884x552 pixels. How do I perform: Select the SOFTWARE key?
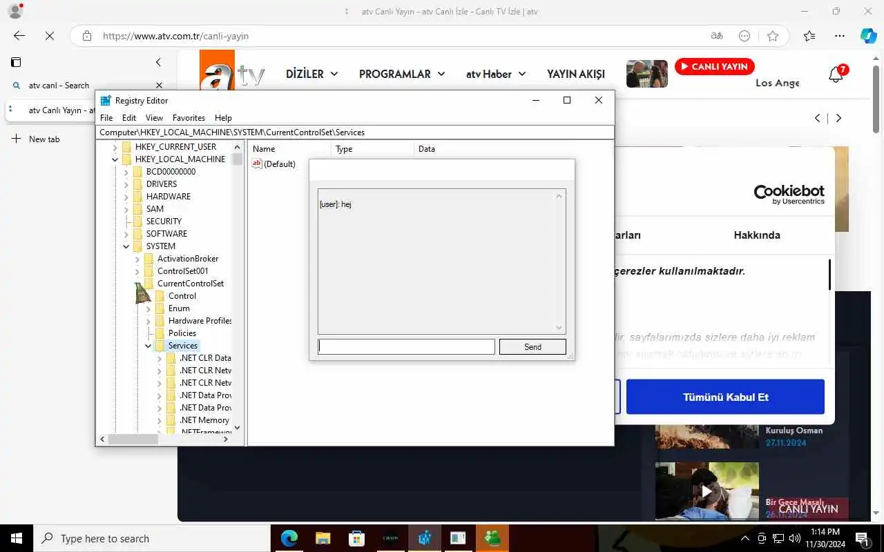coord(166,234)
